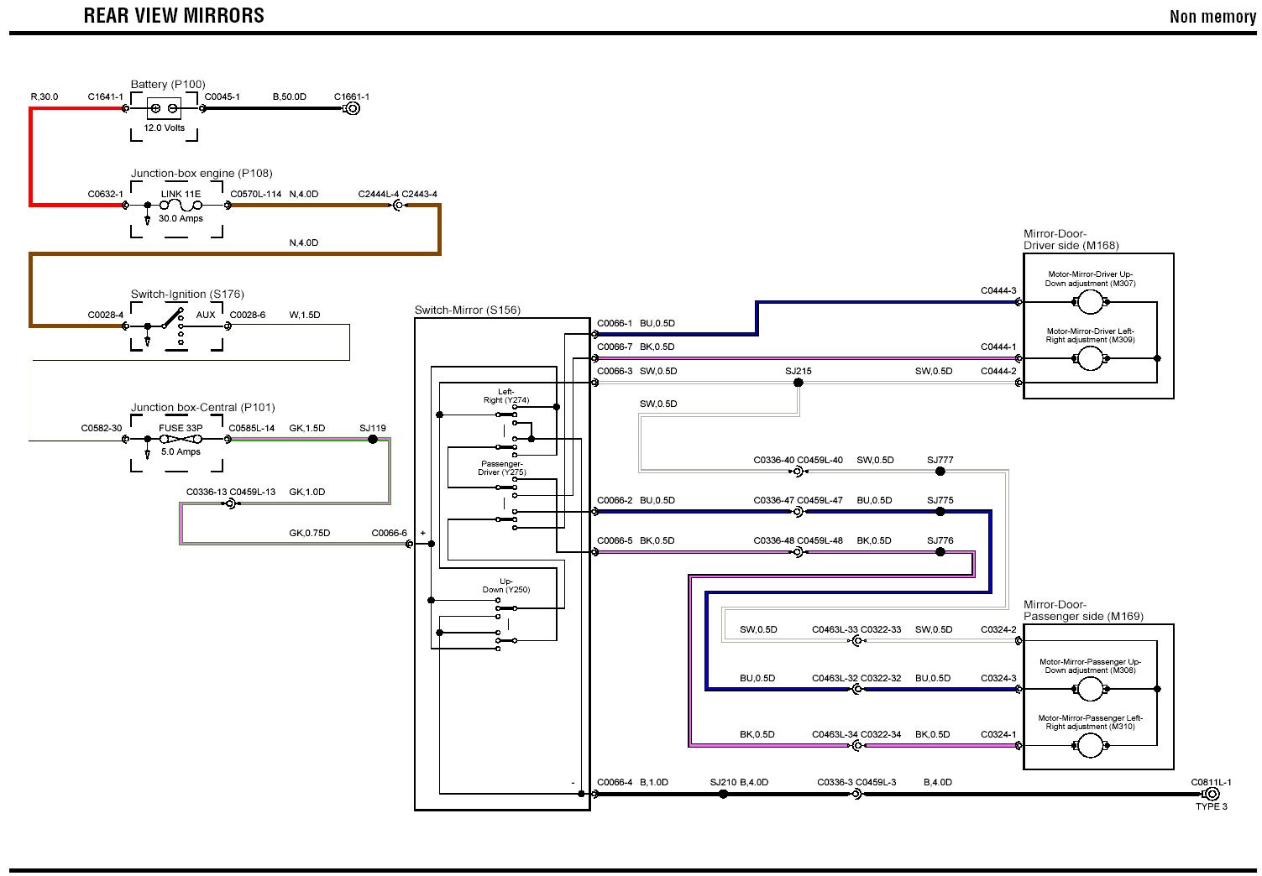
Task: Click the Battery P100 cell symbol
Action: coord(164,108)
